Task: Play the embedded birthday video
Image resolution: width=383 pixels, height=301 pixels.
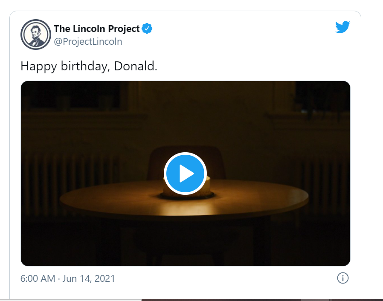Action: pyautogui.click(x=186, y=174)
